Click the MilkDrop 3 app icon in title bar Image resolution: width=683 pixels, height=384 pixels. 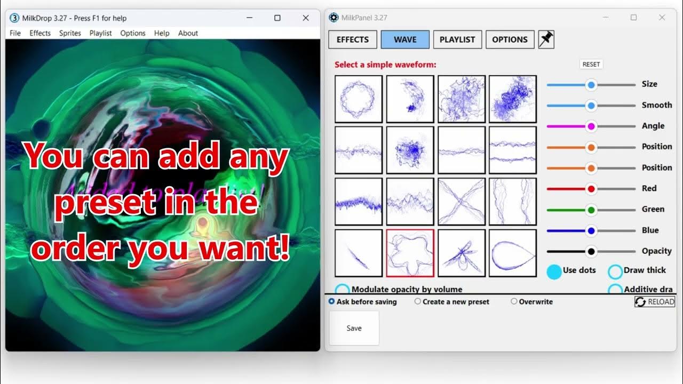[x=15, y=18]
